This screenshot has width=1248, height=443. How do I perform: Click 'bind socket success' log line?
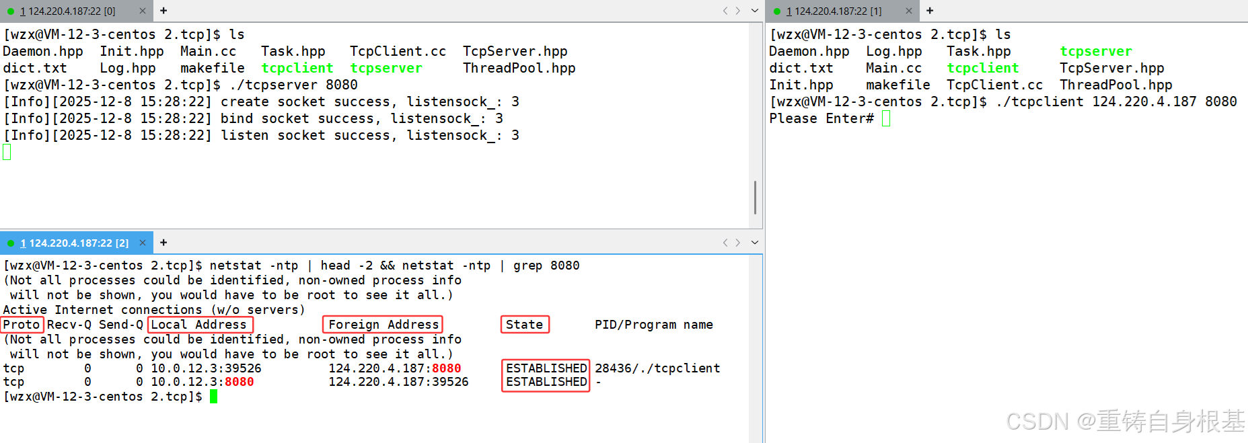click(x=253, y=118)
